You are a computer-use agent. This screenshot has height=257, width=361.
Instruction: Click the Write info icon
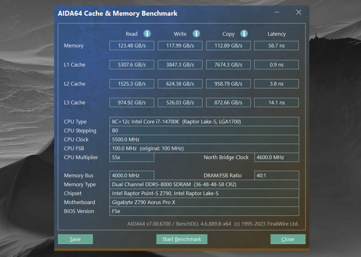196,34
